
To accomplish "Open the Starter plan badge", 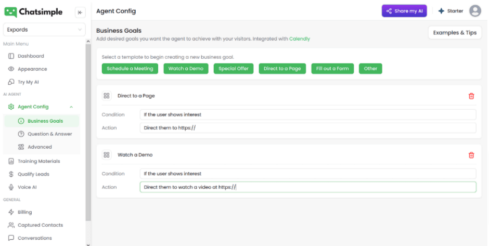I will click(x=451, y=11).
